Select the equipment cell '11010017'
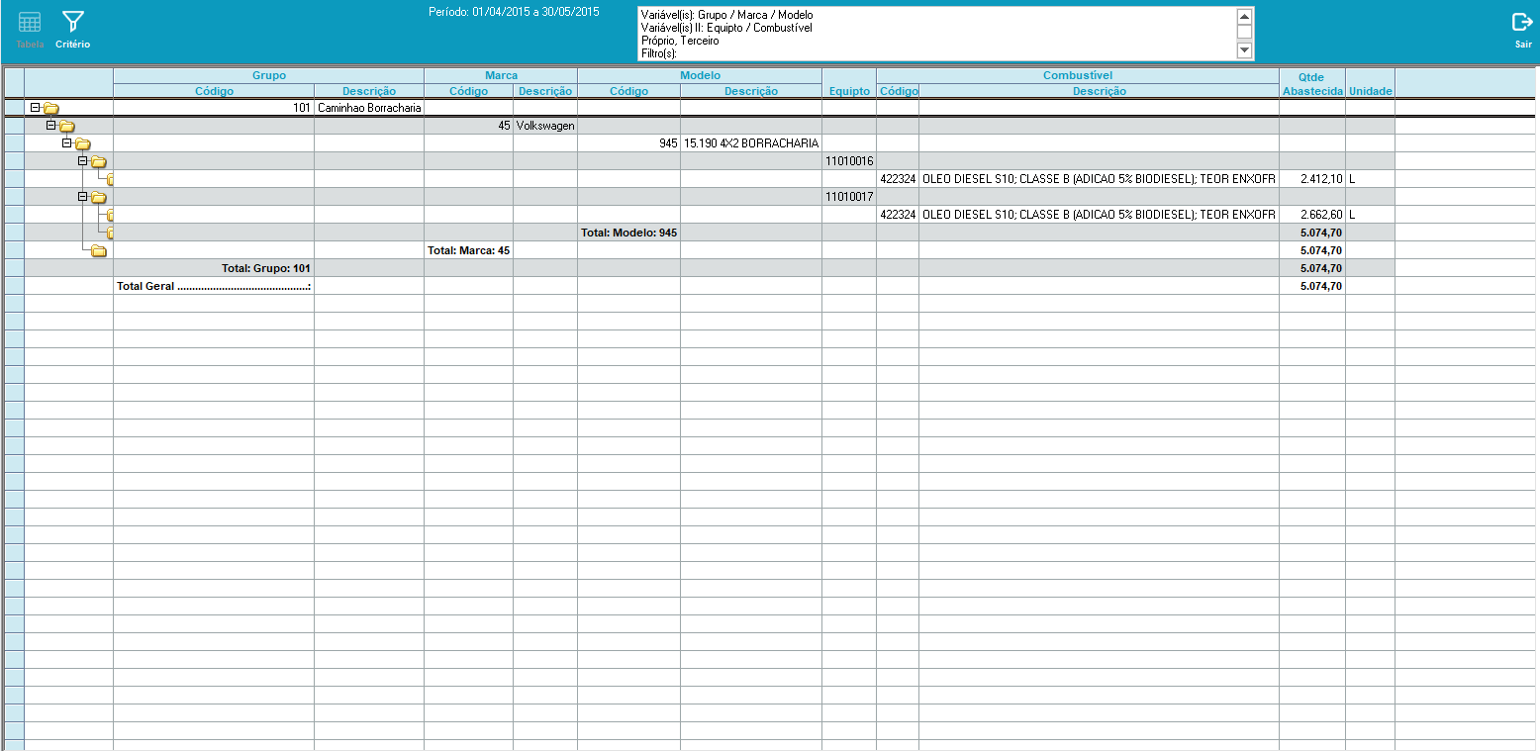The width and height of the screenshot is (1540, 751). point(849,198)
